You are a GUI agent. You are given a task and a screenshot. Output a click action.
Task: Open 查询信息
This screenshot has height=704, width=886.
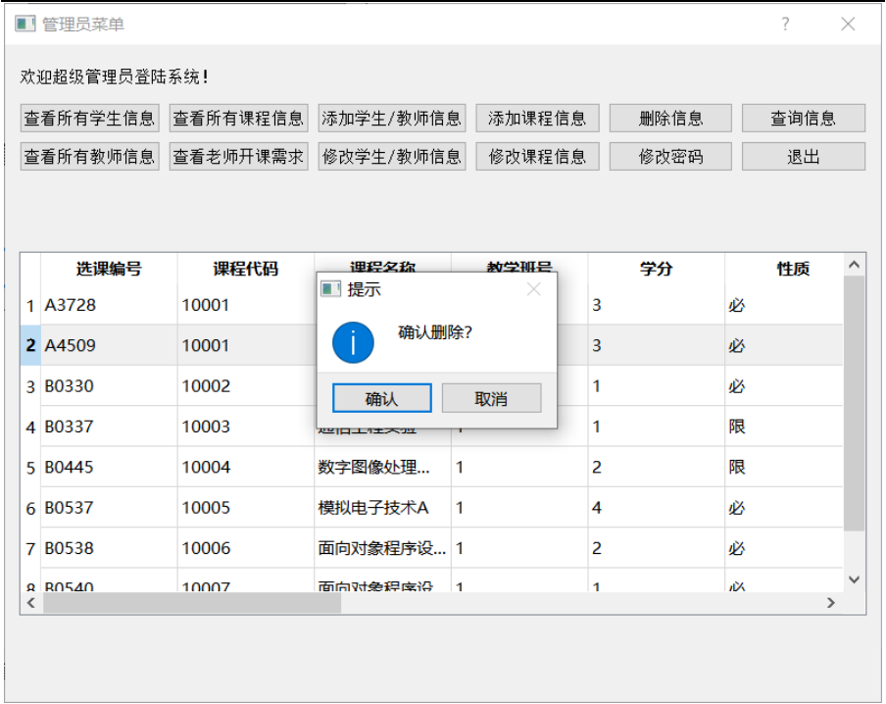[804, 119]
